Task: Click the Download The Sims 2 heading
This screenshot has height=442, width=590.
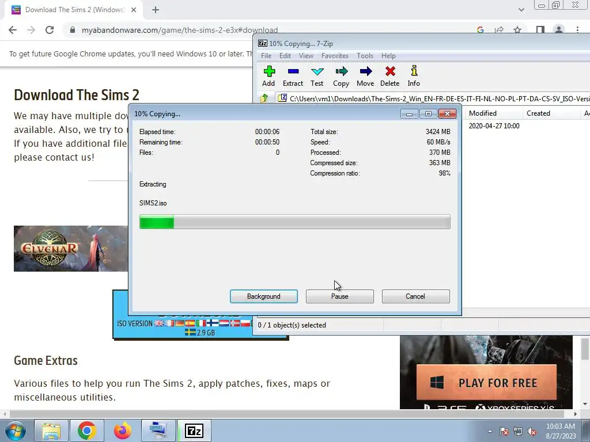Action: pos(77,95)
